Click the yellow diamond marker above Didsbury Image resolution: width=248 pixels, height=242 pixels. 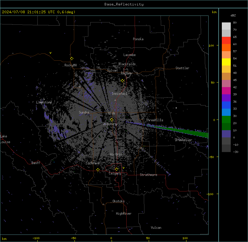click(x=112, y=120)
